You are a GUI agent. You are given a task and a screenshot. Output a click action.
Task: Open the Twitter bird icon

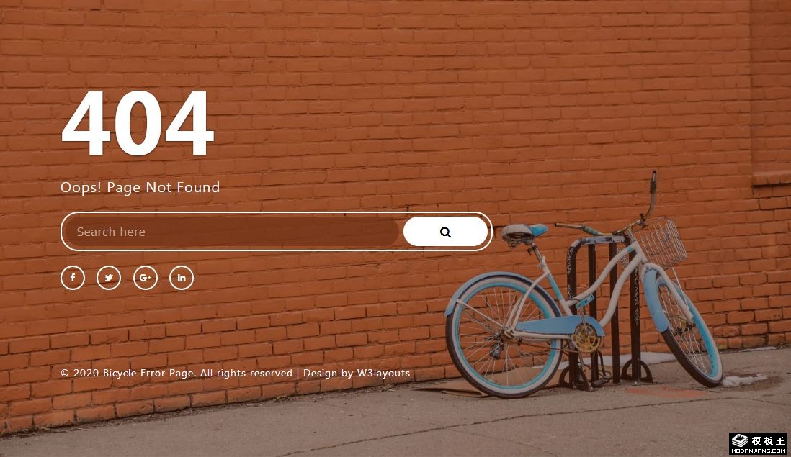[109, 278]
